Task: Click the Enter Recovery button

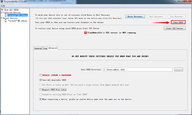Action: [x=135, y=17]
